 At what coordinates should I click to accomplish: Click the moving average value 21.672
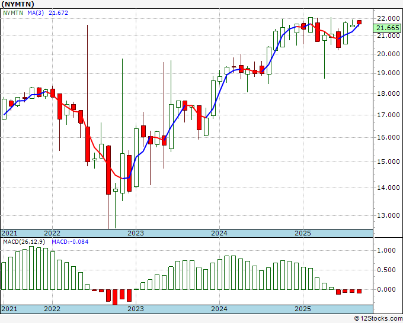[x=58, y=13]
